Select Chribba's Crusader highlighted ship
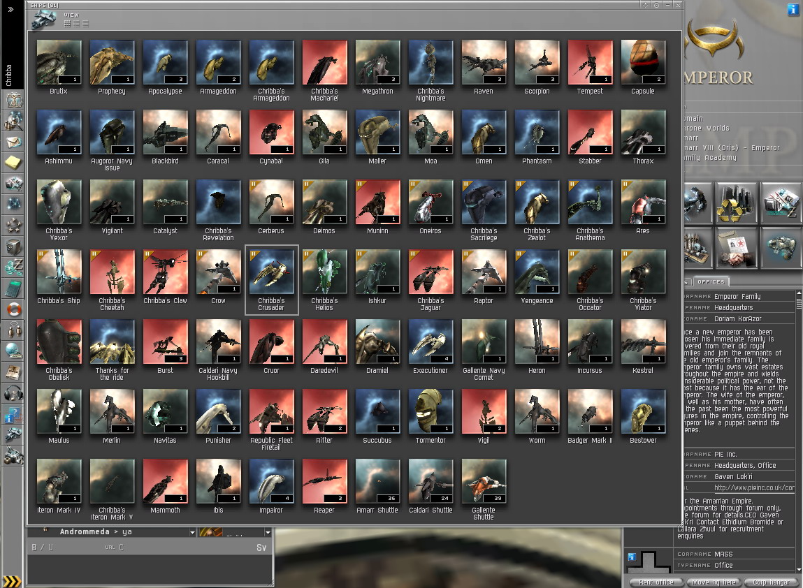803x588 pixels. point(271,272)
